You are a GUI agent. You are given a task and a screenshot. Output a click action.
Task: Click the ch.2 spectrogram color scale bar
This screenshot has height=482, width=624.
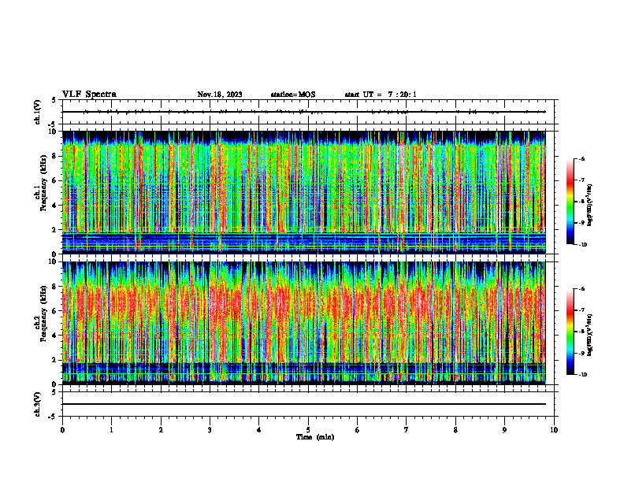coord(570,332)
